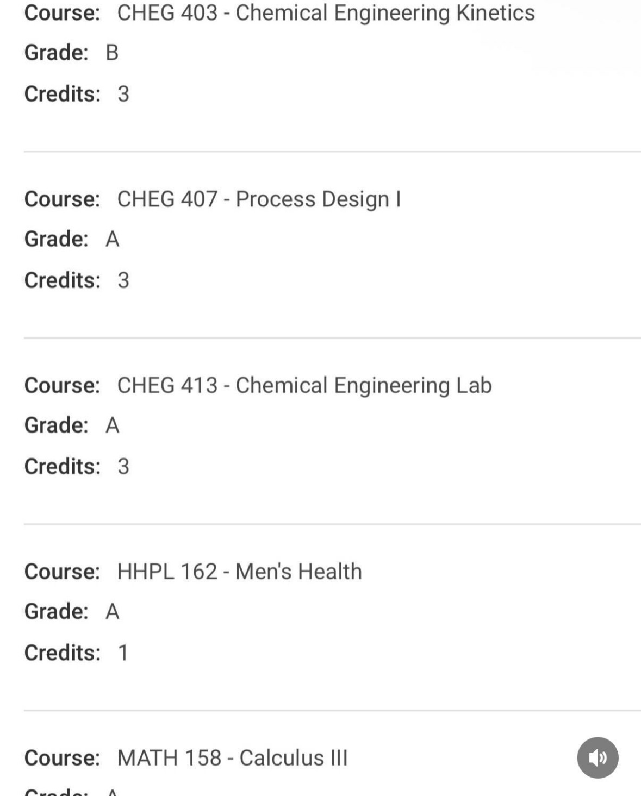
Task: Tap the credits value 1 for Men's Health
Action: (123, 653)
